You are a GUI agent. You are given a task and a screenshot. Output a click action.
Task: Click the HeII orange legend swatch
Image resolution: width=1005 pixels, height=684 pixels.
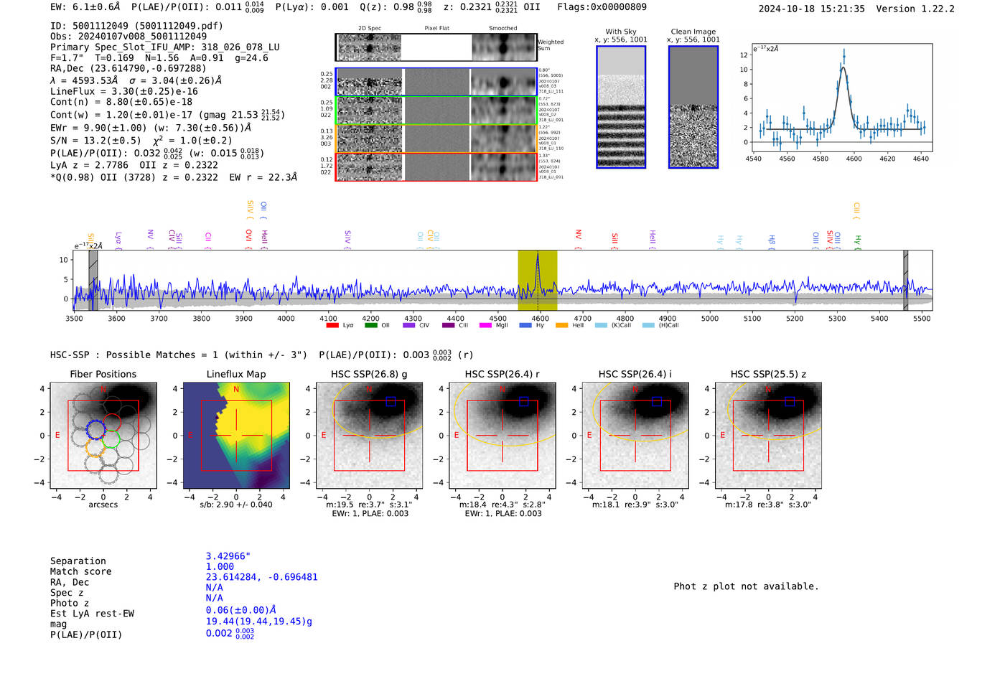(x=561, y=325)
